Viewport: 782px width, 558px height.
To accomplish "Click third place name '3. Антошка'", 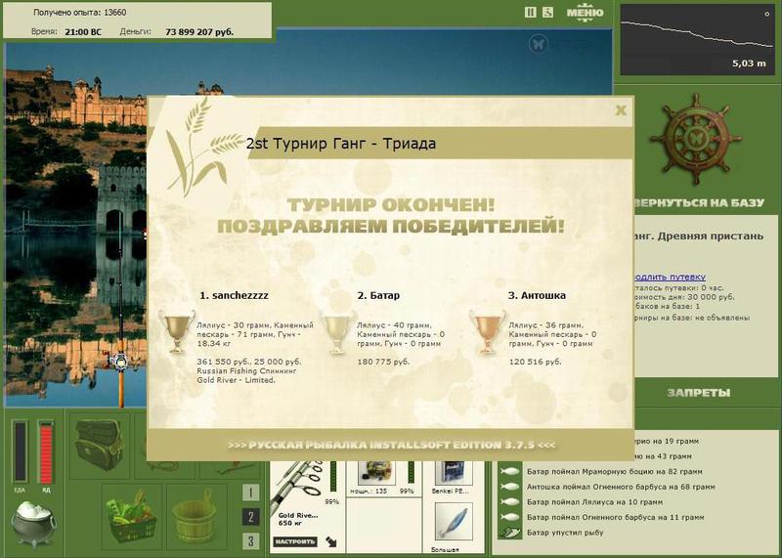I will point(537,295).
